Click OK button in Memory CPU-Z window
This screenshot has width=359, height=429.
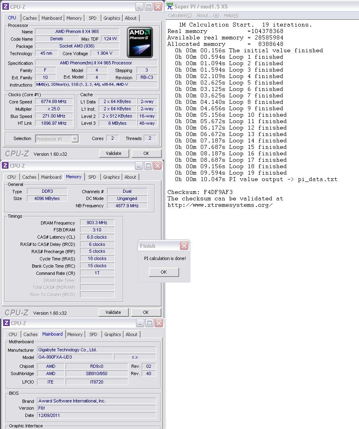pyautogui.click(x=146, y=312)
